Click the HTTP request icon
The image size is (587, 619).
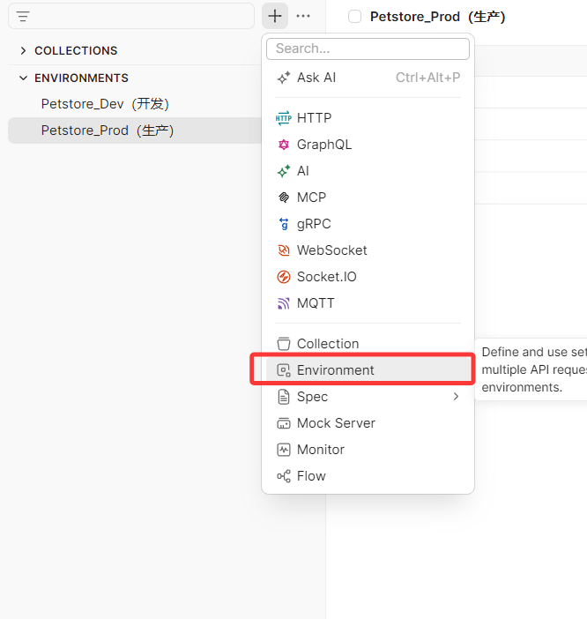[284, 118]
